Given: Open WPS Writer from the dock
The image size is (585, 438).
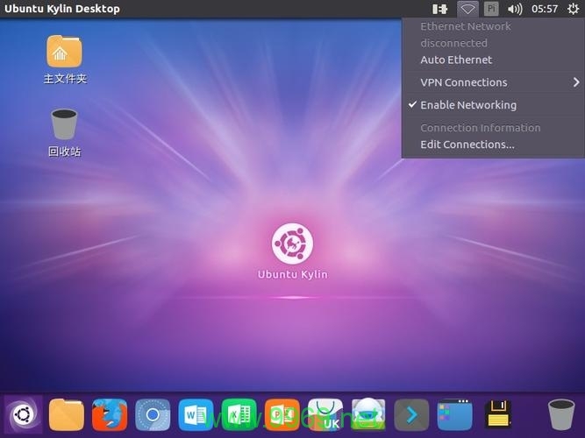Looking at the screenshot, I should (196, 414).
